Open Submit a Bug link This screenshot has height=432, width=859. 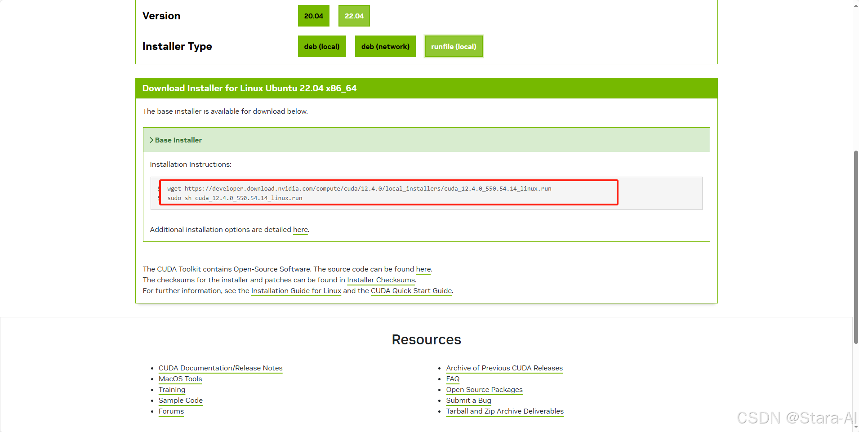coord(468,401)
